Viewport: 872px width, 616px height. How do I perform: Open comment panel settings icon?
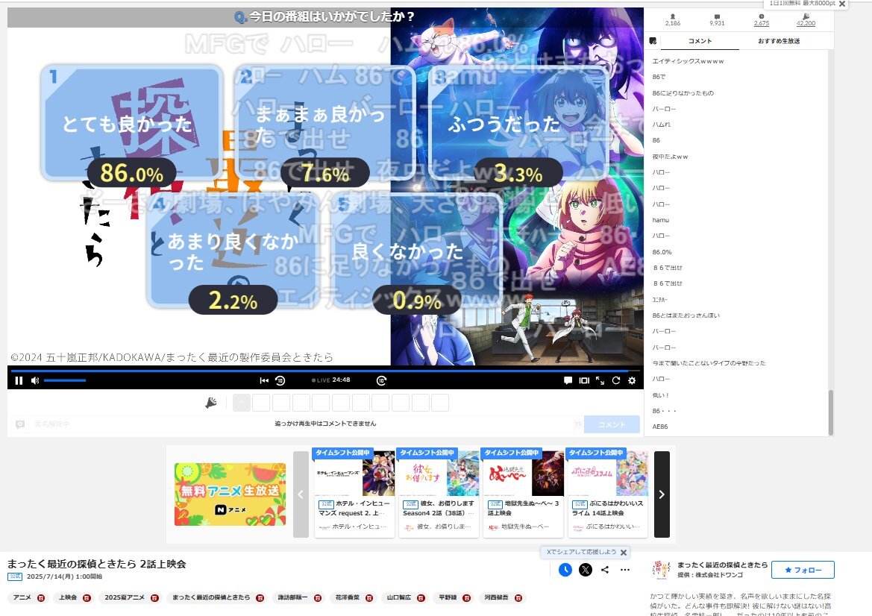pos(653,41)
